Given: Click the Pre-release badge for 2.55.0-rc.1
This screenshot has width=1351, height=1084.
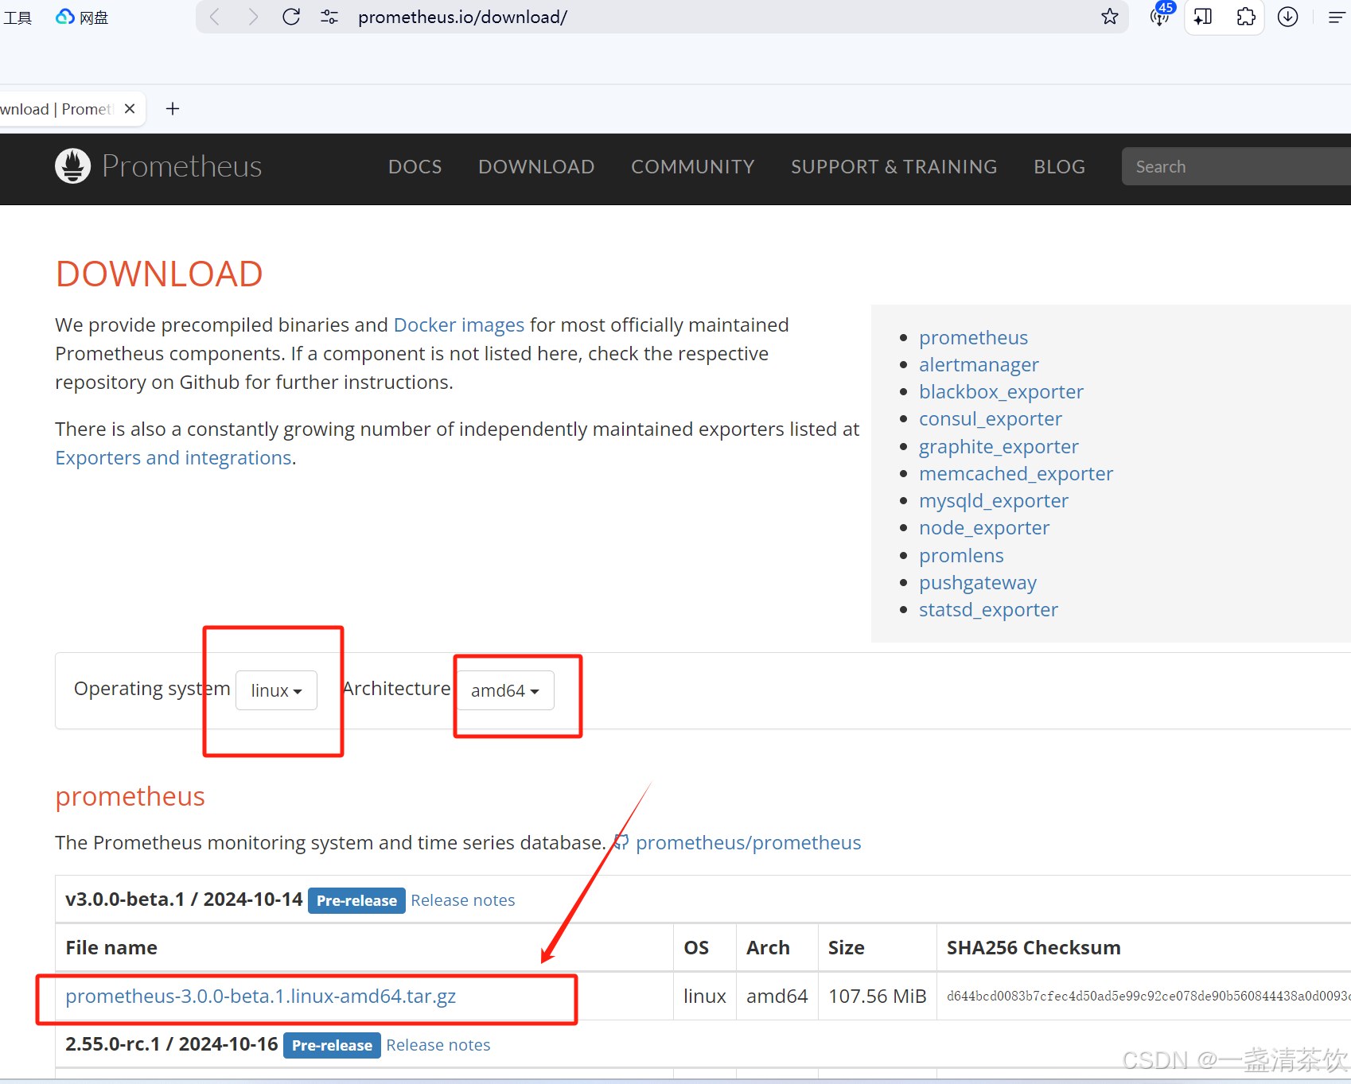Looking at the screenshot, I should tap(332, 1045).
